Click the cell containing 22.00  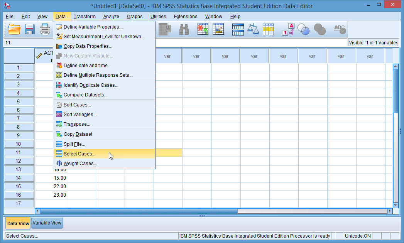click(51, 186)
